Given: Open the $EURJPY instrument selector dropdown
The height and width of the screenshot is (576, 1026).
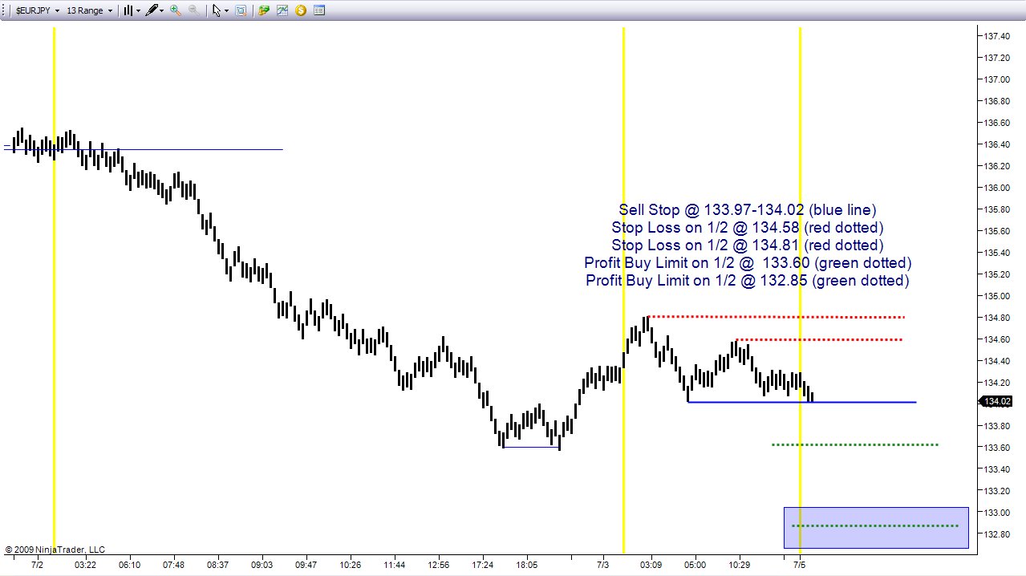Looking at the screenshot, I should pos(39,10).
